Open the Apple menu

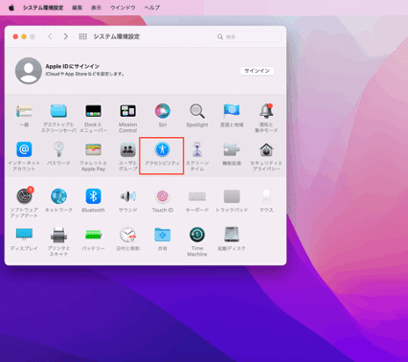11,8
